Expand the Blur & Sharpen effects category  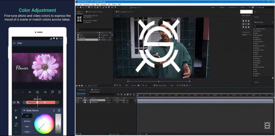254,35
